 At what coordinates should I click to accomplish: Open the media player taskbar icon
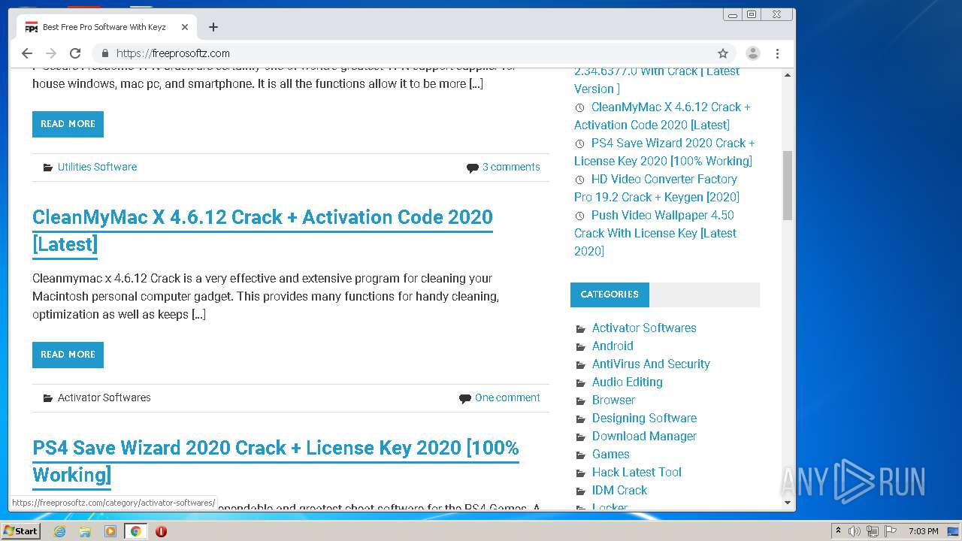click(x=110, y=531)
